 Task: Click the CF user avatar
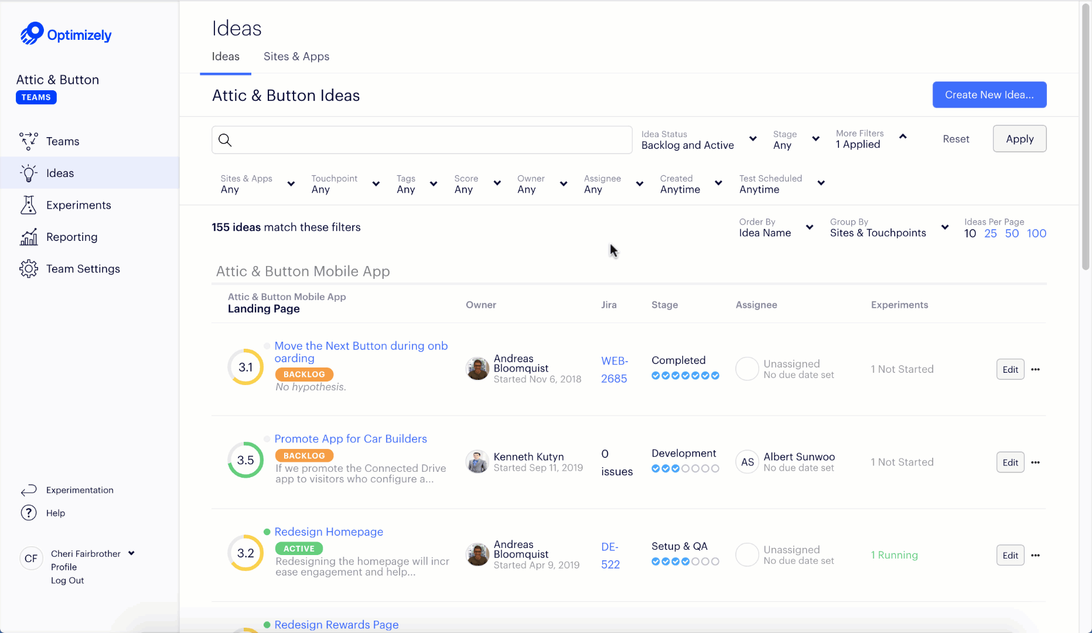pyautogui.click(x=31, y=559)
